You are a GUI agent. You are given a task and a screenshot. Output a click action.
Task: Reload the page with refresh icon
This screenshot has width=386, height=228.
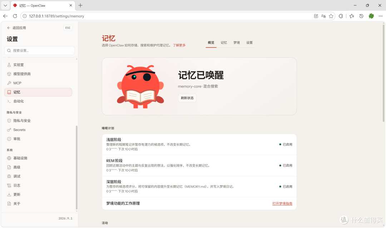(15, 16)
